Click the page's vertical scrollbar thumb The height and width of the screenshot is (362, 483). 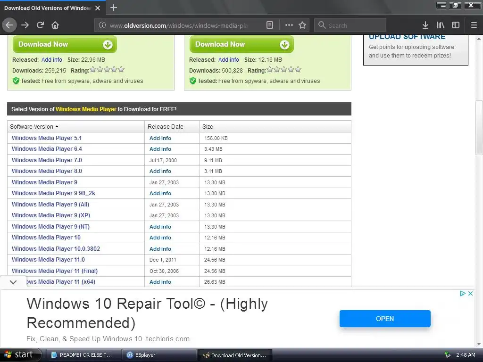(x=479, y=127)
